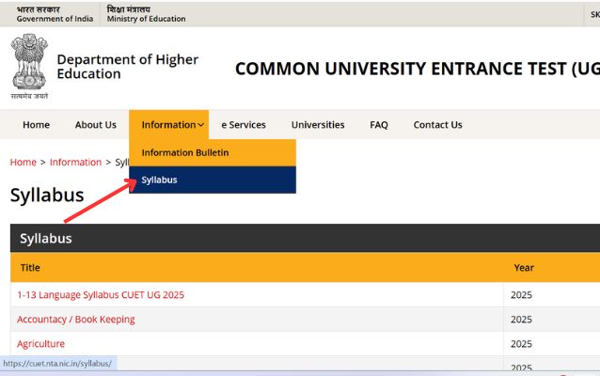The image size is (600, 376).
Task: Open the About Us menu item
Action: pyautogui.click(x=96, y=125)
